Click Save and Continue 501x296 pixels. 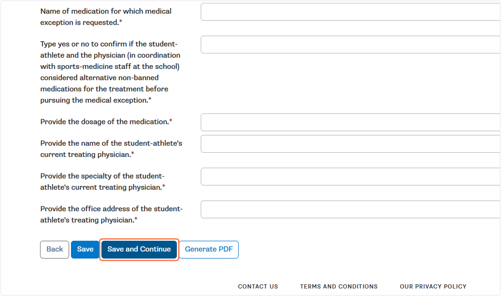click(x=139, y=250)
